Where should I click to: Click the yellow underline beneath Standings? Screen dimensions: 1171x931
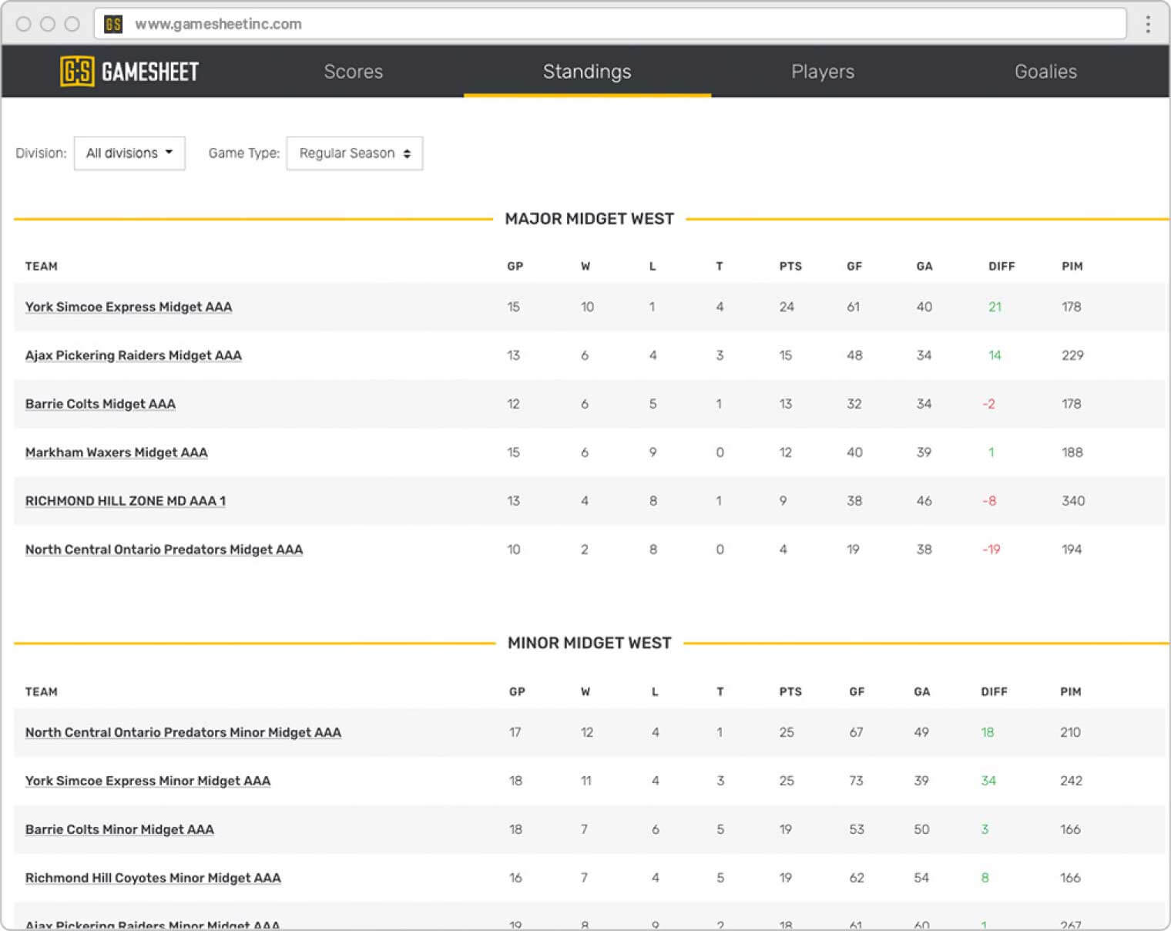tap(586, 96)
